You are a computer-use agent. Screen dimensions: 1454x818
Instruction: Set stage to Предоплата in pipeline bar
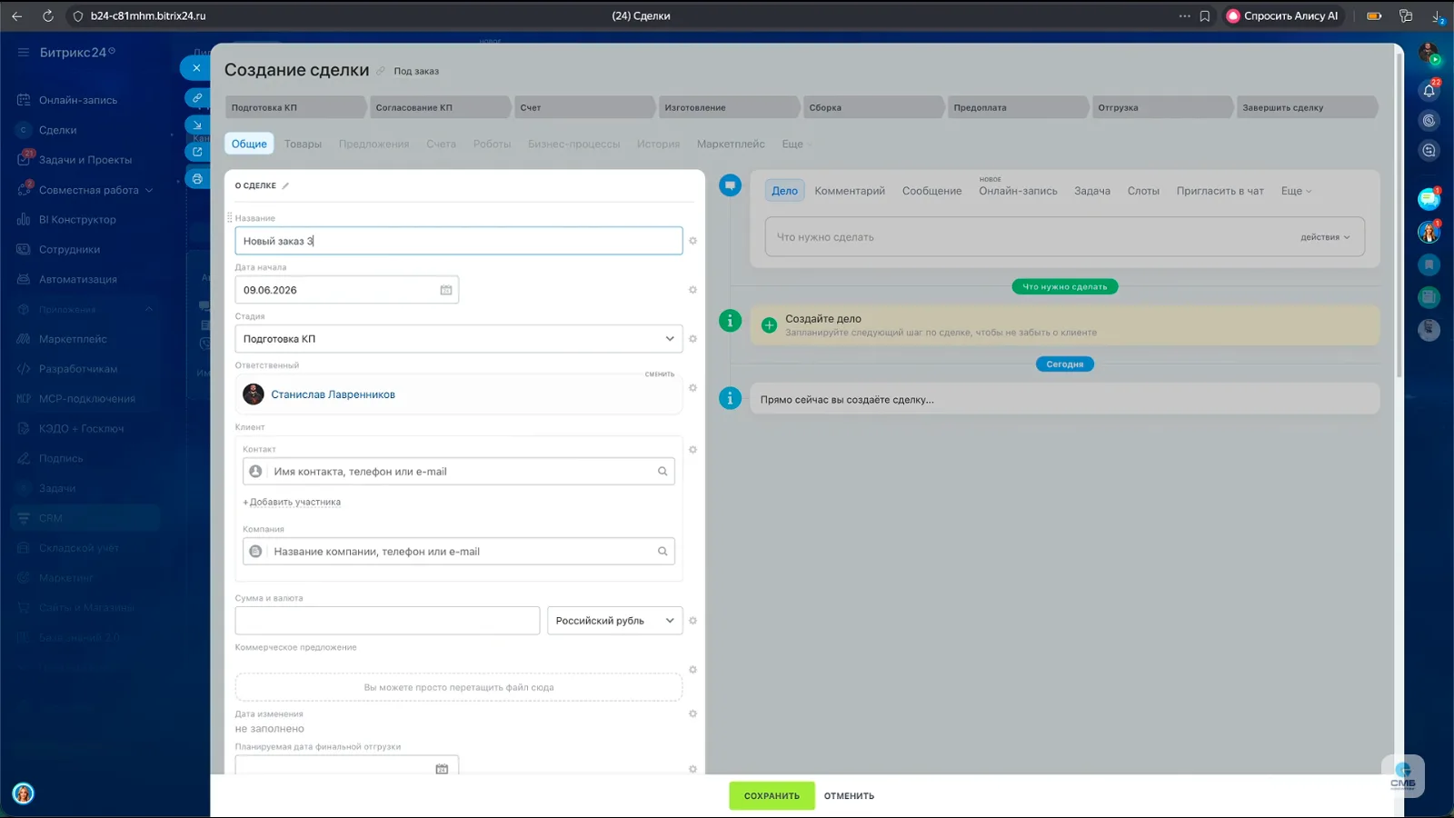point(1018,107)
